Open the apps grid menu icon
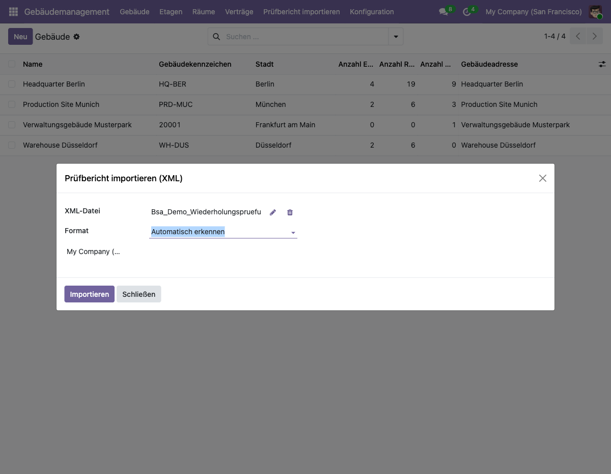The image size is (611, 474). click(x=13, y=12)
